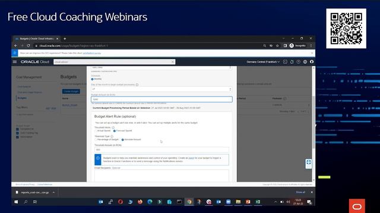Select Budgets in the Cost Management sidebar
380x213 pixels.
(x=22, y=98)
